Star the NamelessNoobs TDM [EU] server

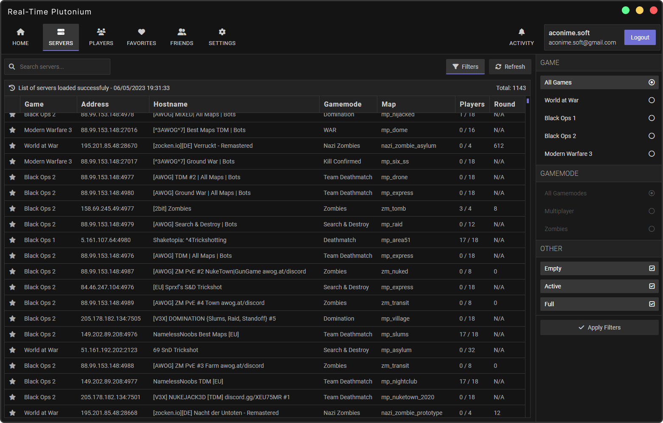point(13,381)
